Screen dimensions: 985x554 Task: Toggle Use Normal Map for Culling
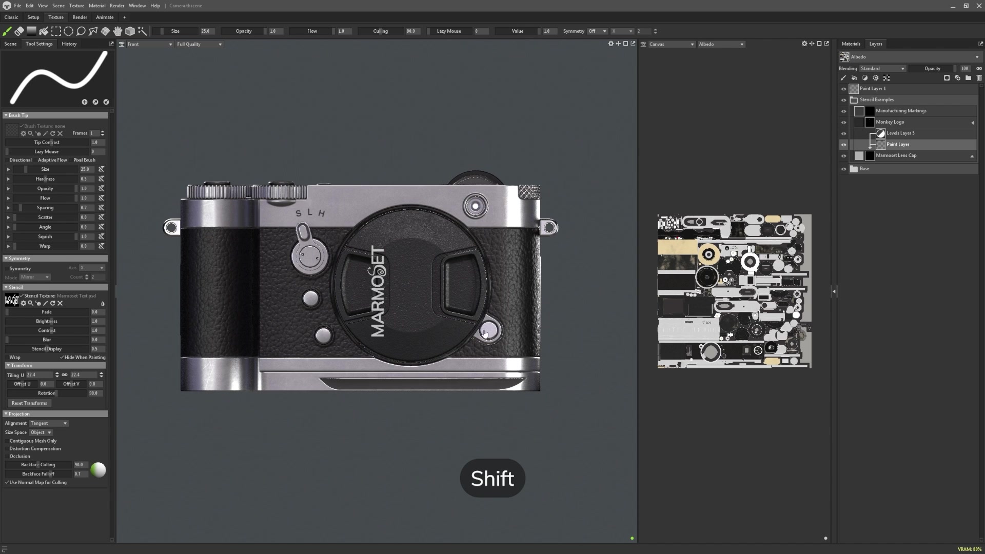click(7, 483)
